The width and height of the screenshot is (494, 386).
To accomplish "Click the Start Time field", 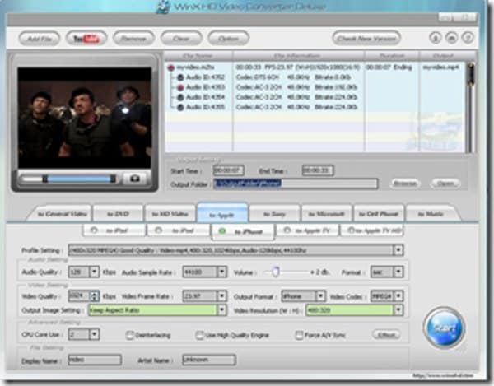I will point(228,170).
